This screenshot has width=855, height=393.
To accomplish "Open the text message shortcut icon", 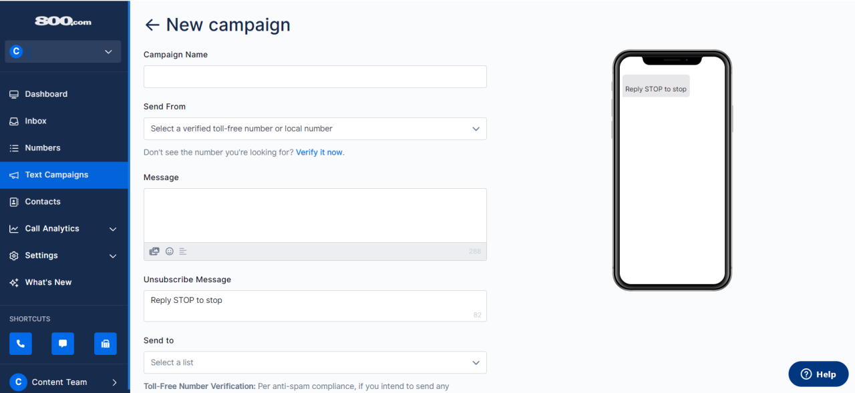I will pos(63,344).
